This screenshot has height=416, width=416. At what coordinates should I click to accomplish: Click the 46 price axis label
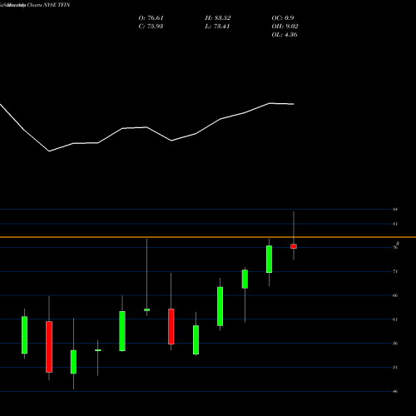point(395,391)
